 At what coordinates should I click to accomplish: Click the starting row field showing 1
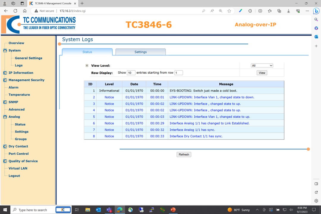click(179, 73)
